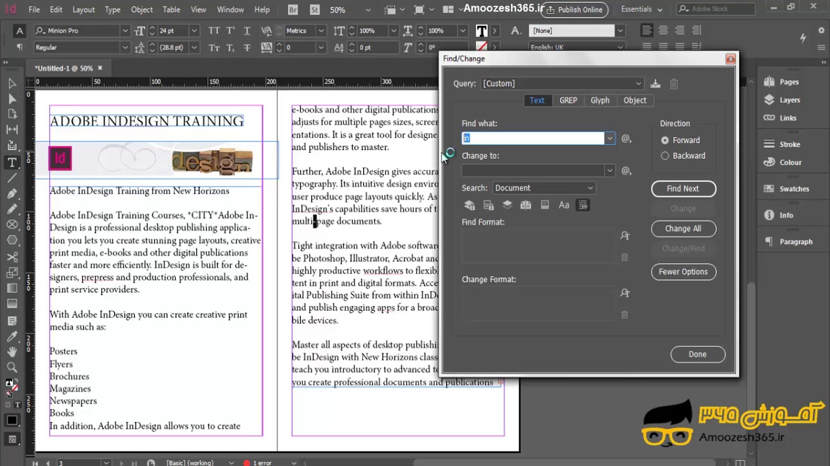Switch to the GREP tab
Screen dimensions: 830x466
click(568, 100)
